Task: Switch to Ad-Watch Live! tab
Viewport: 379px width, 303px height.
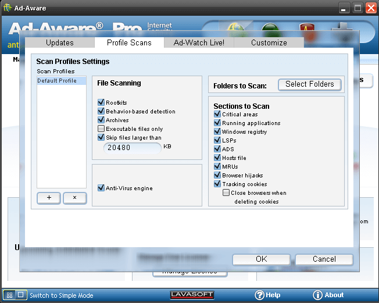Action: coord(199,42)
